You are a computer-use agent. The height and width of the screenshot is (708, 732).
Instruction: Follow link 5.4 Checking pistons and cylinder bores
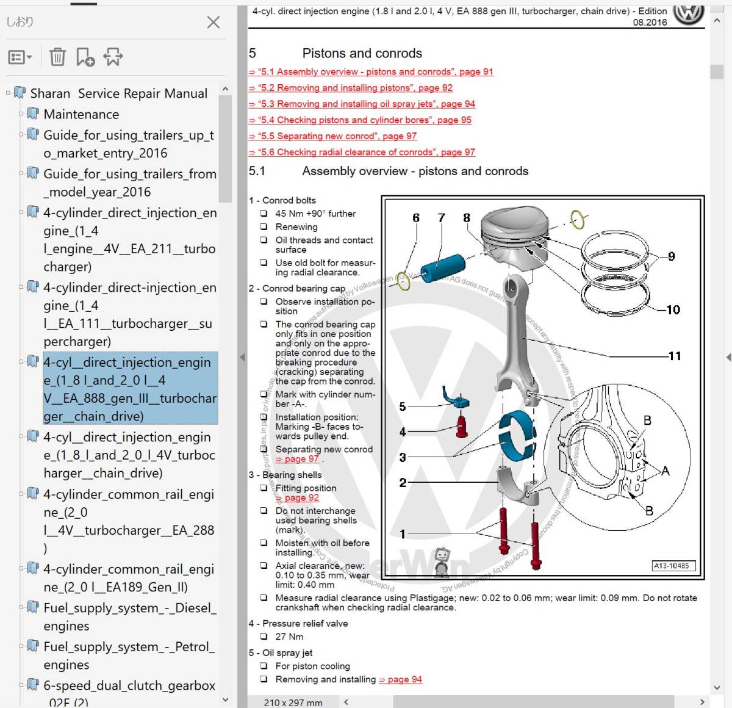pyautogui.click(x=360, y=120)
